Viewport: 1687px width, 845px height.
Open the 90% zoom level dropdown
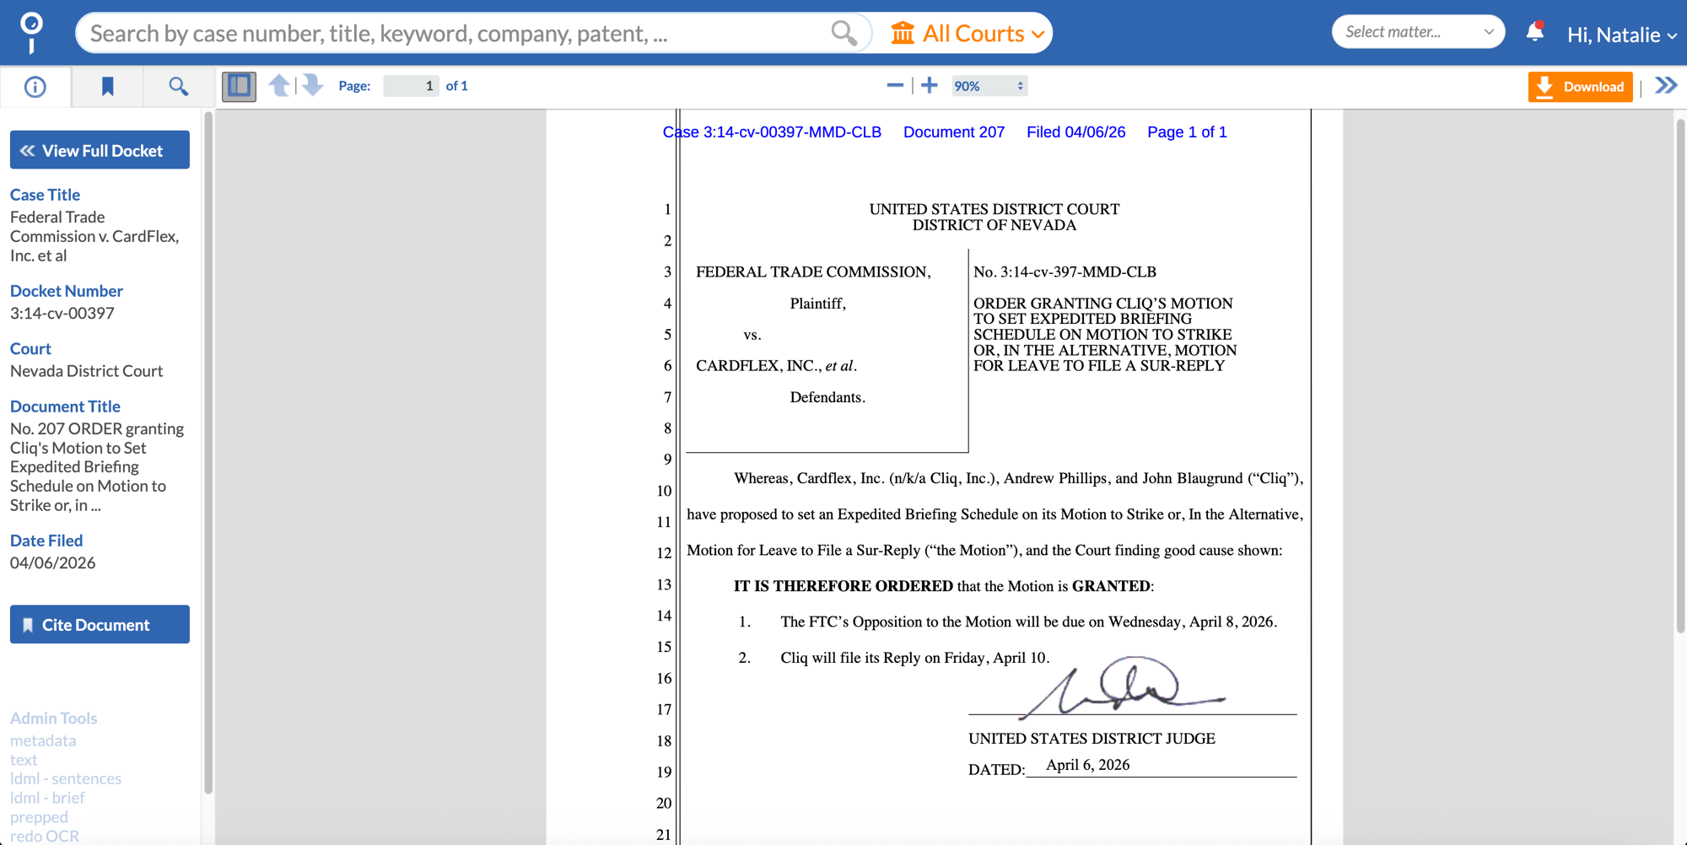989,86
